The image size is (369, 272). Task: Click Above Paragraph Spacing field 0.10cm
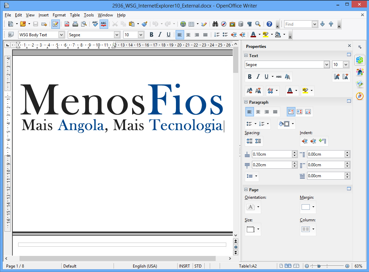point(272,154)
